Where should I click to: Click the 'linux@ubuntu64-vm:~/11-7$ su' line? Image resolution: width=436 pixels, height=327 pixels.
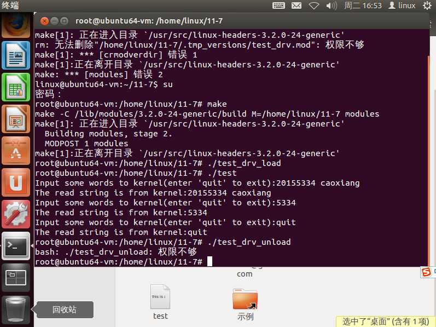104,84
